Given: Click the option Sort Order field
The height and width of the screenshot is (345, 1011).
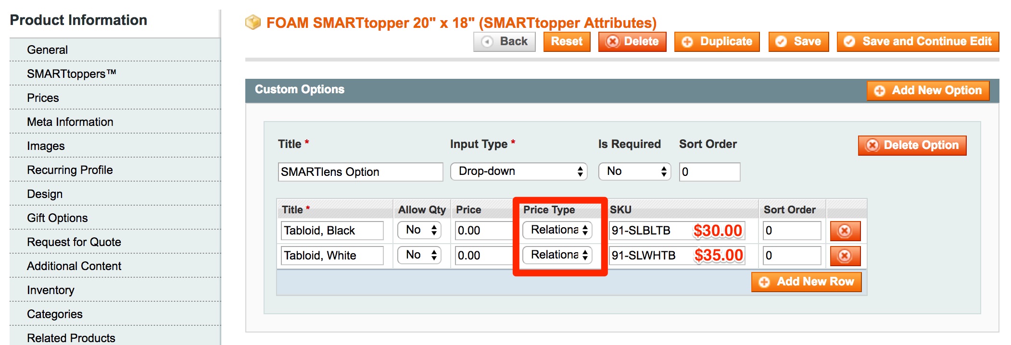Looking at the screenshot, I should pos(709,172).
